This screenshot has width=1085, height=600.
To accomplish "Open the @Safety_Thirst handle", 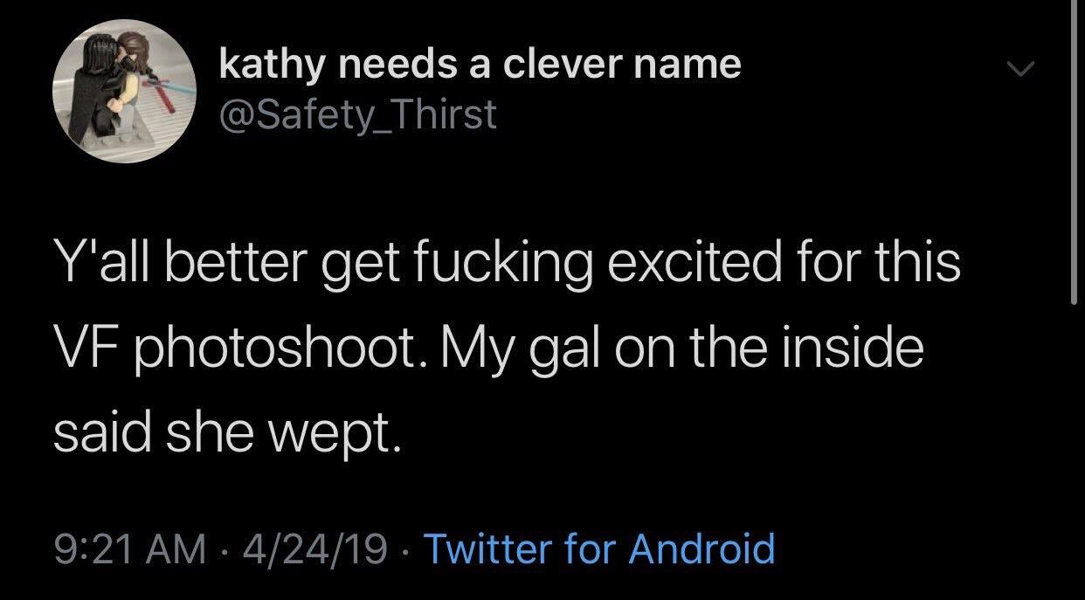I will coord(357,114).
